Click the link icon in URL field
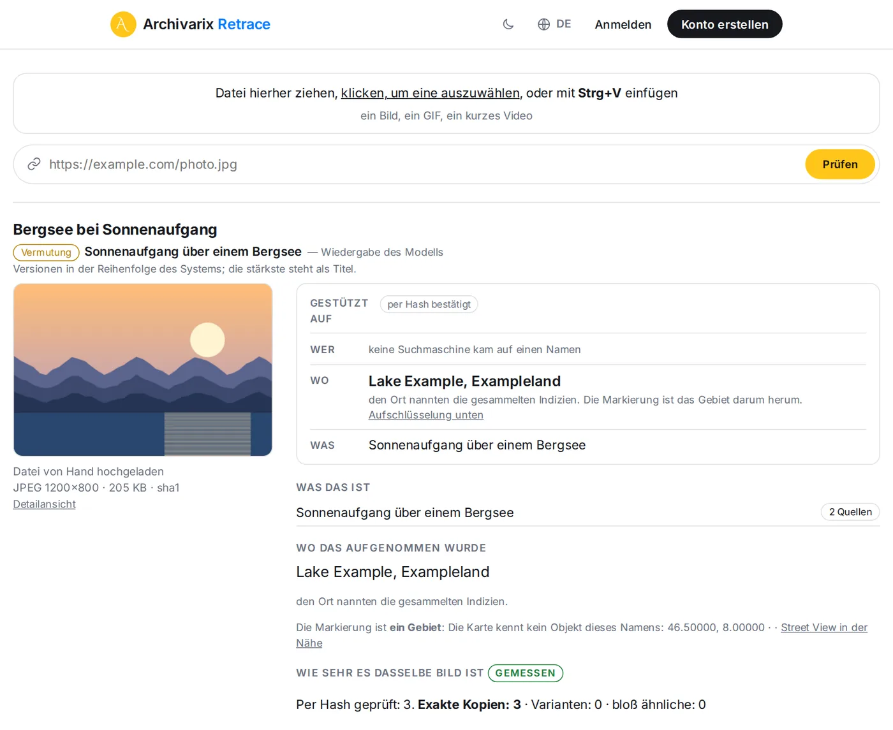The image size is (893, 730). pyautogui.click(x=34, y=164)
